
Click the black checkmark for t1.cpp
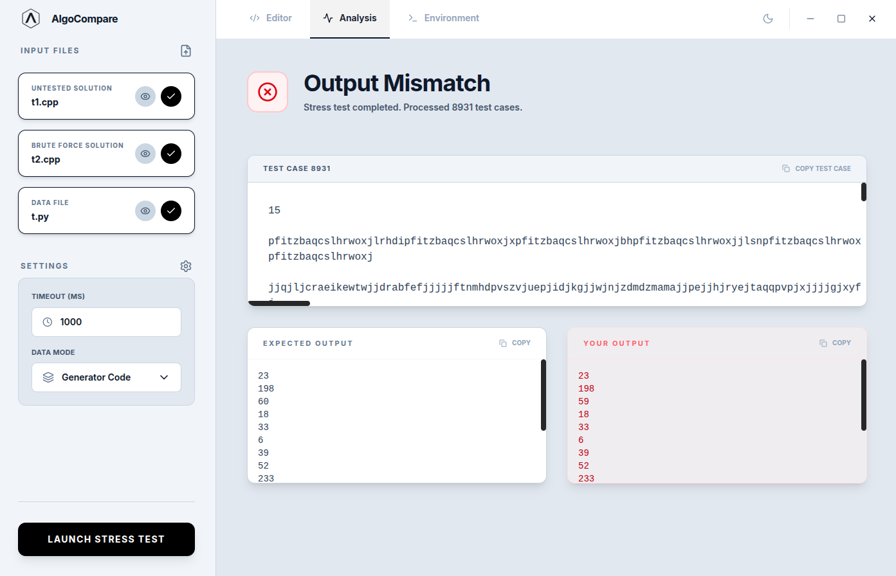pos(171,96)
